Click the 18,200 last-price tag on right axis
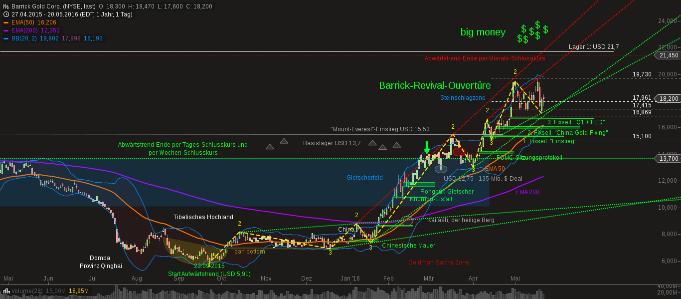The image size is (681, 299). click(x=670, y=99)
